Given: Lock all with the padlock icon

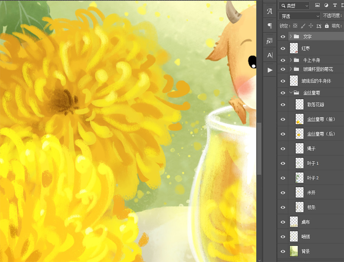Looking at the screenshot, I should pyautogui.click(x=327, y=26).
